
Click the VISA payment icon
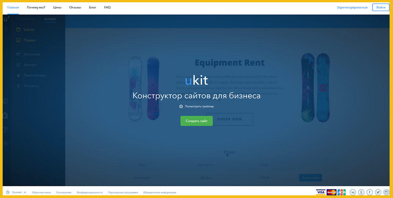click(321, 192)
